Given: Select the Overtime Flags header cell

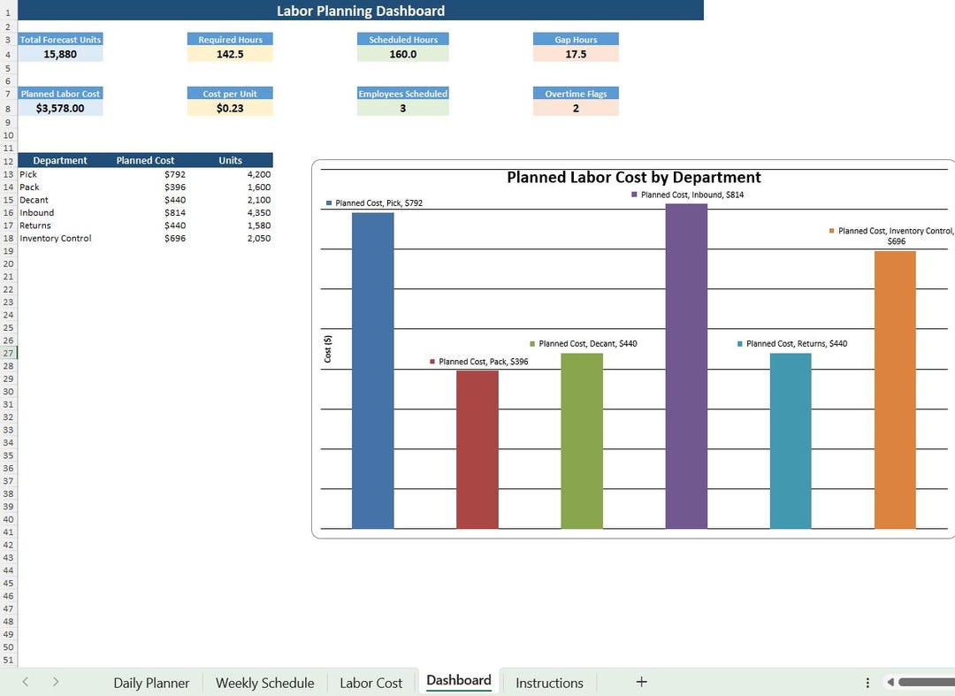Looking at the screenshot, I should point(577,94).
